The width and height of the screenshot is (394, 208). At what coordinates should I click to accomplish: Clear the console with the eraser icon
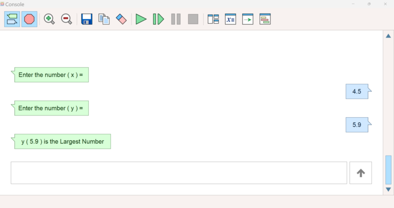[x=121, y=19]
